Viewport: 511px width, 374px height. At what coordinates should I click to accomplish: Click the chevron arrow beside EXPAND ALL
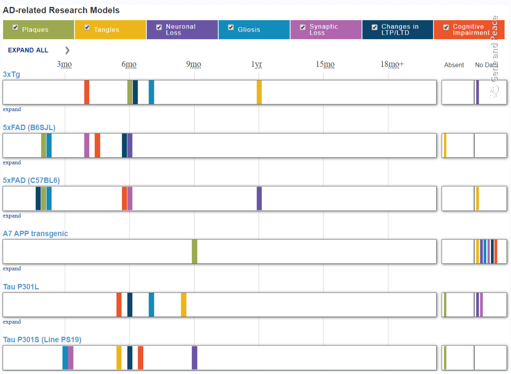(67, 50)
